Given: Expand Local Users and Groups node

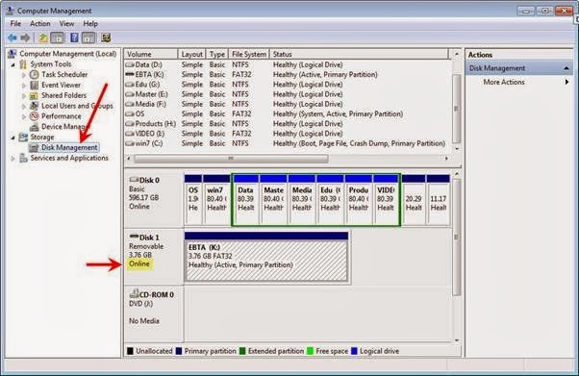Looking at the screenshot, I should coord(24,106).
